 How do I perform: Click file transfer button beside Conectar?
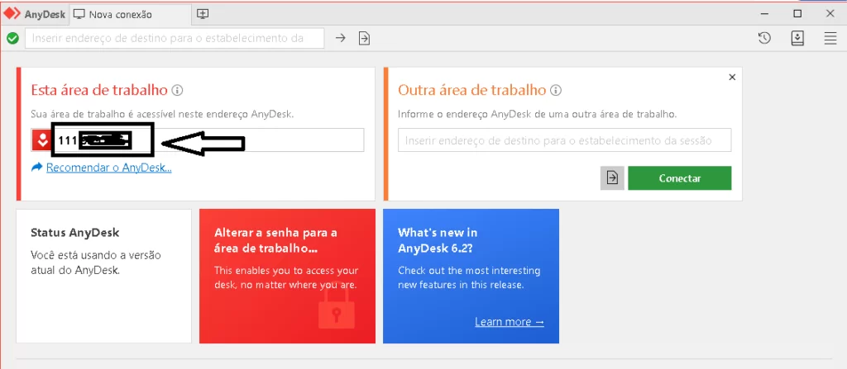[x=612, y=178]
